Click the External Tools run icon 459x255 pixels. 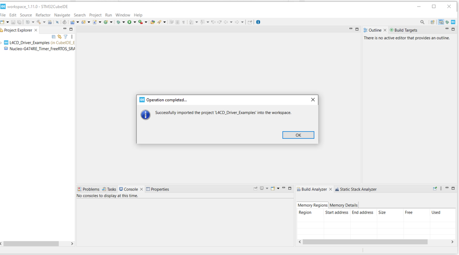(141, 22)
